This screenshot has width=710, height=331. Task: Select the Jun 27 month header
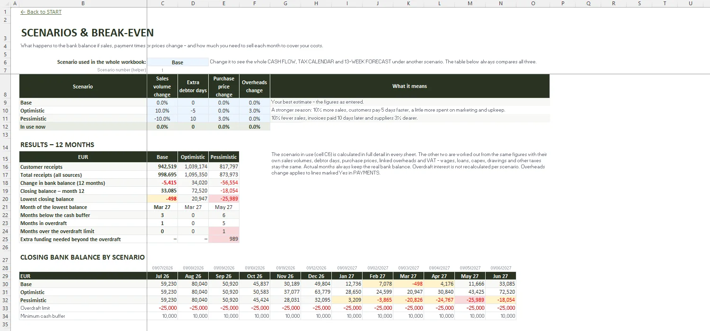[x=501, y=276]
